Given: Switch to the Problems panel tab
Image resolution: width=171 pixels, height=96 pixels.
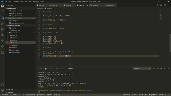Looking at the screenshot, I should [42, 69].
